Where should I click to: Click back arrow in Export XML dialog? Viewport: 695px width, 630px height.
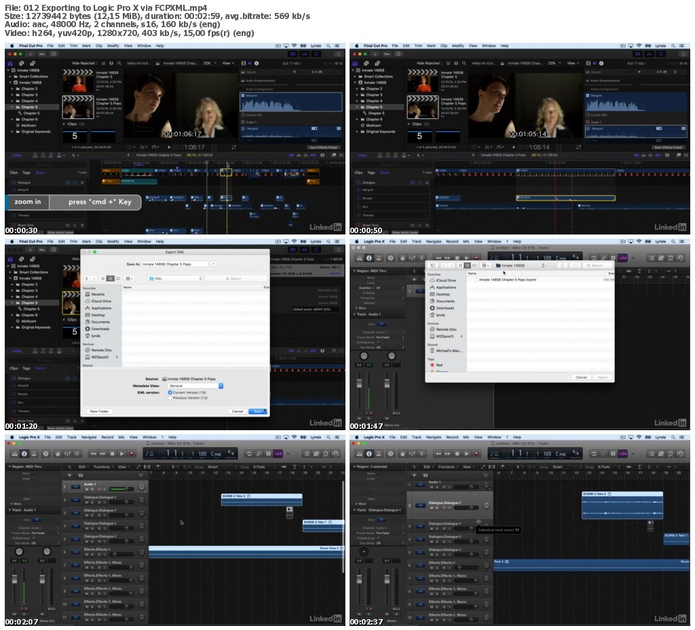pyautogui.click(x=87, y=279)
